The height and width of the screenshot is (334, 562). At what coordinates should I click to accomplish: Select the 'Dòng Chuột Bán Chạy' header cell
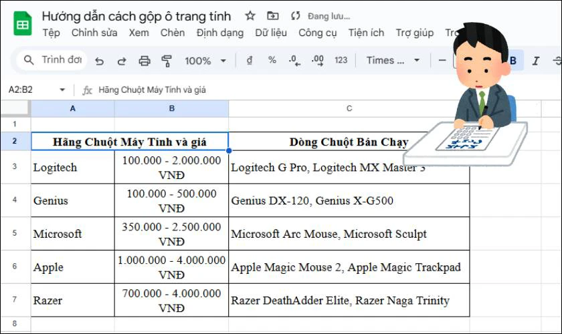349,142
